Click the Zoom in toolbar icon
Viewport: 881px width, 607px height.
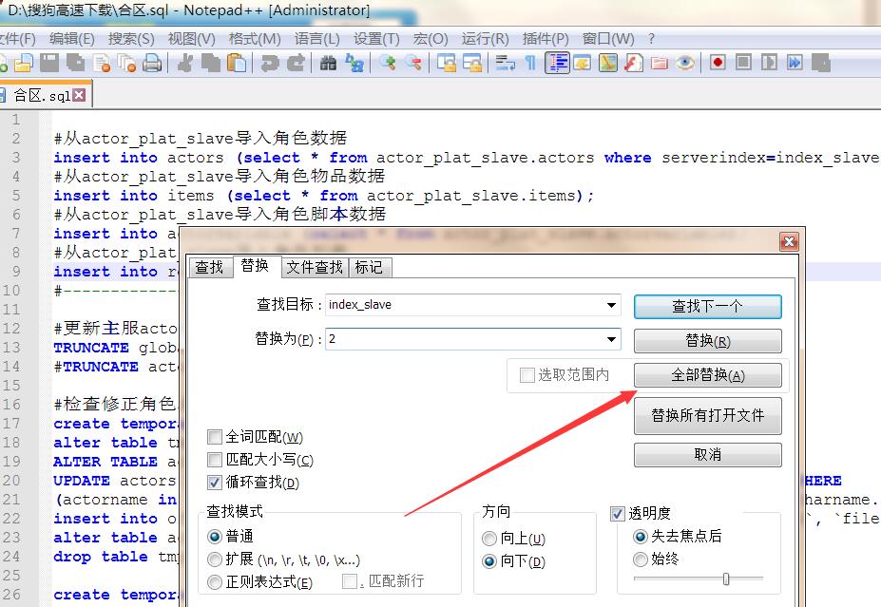tap(388, 63)
